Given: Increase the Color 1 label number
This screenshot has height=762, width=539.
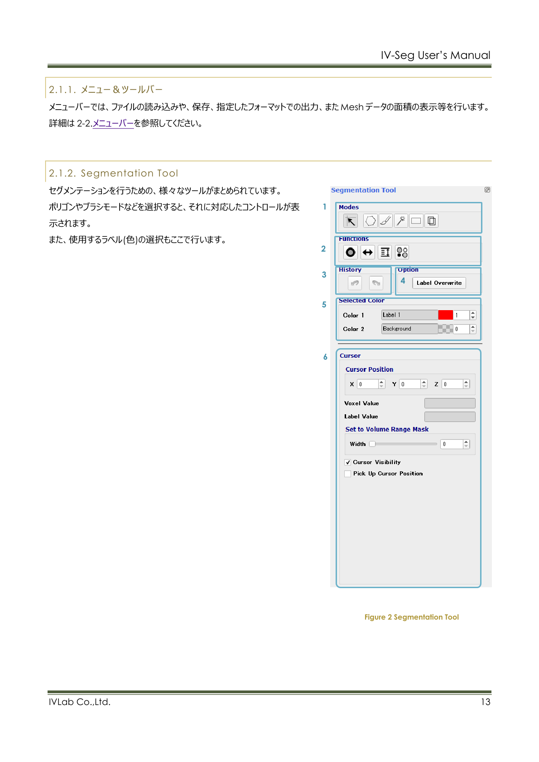Looking at the screenshot, I should 473,313.
